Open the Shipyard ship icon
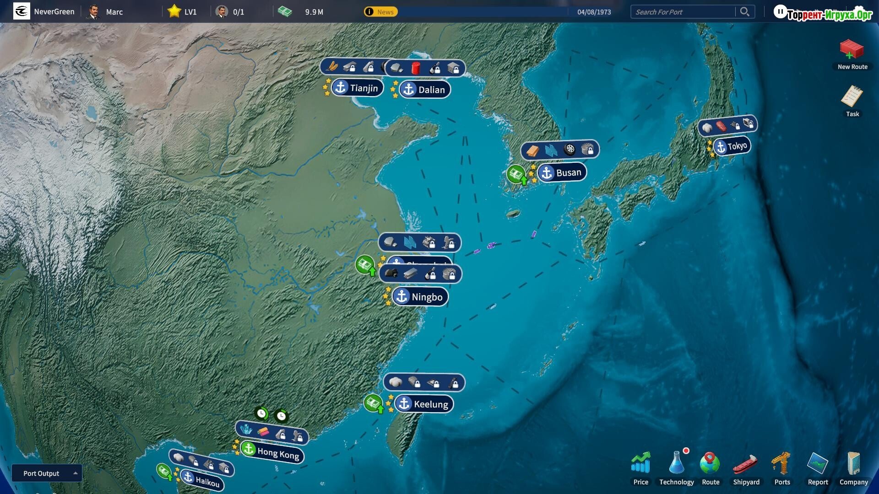This screenshot has height=494, width=879. coord(745,464)
